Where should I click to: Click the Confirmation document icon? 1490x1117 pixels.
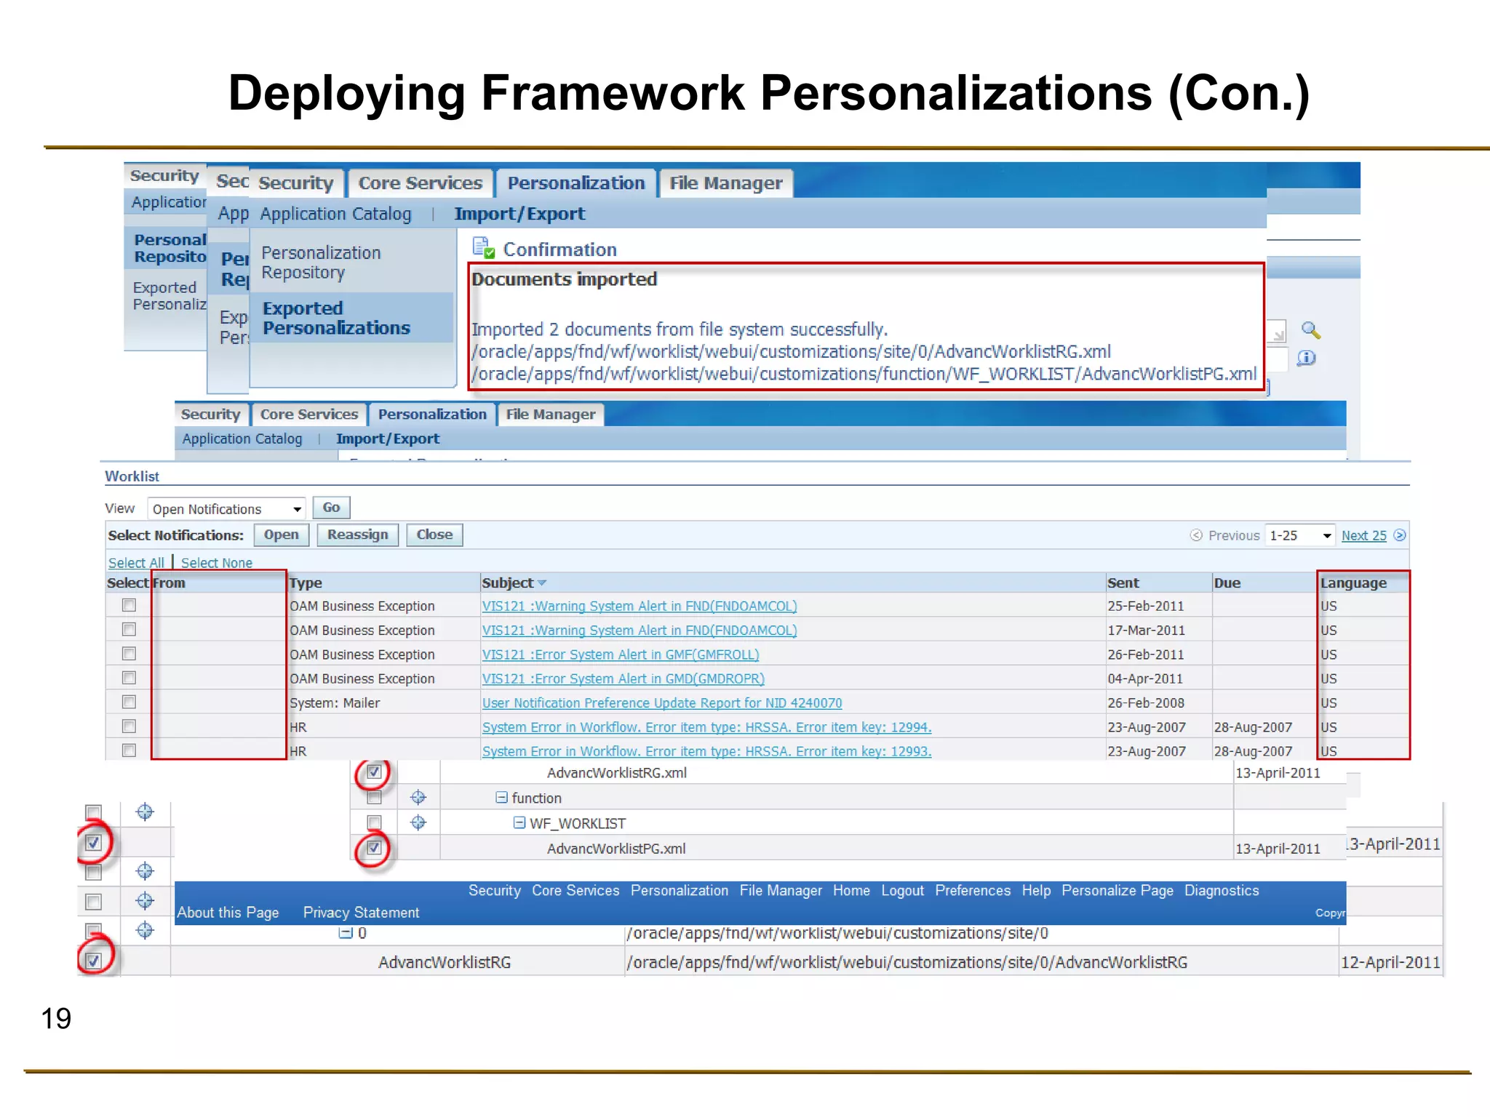(x=484, y=248)
